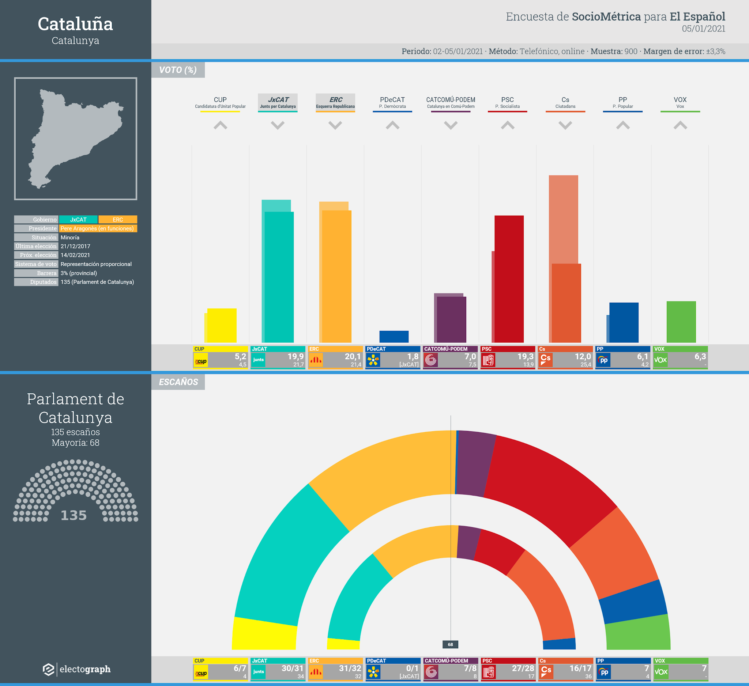Click the electograph logo icon
The height and width of the screenshot is (686, 749).
tap(49, 669)
